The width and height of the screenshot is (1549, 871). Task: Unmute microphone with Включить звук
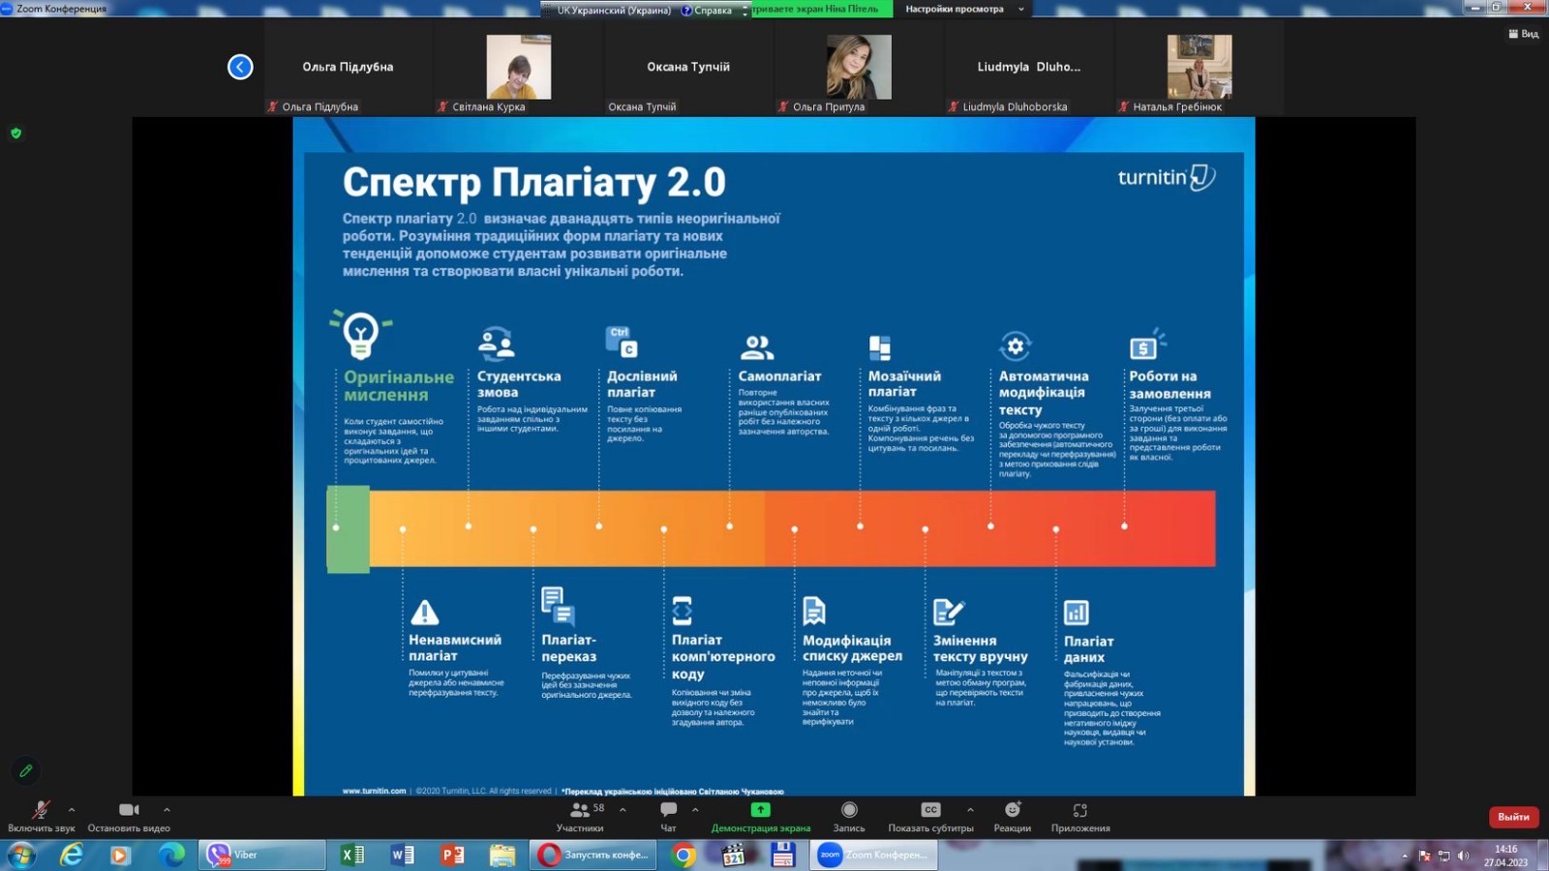(41, 817)
